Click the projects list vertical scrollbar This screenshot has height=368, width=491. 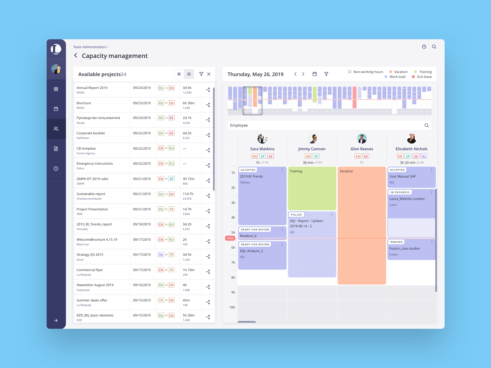[214, 139]
